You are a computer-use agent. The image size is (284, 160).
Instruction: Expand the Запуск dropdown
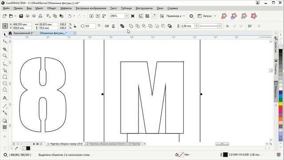click(215, 16)
